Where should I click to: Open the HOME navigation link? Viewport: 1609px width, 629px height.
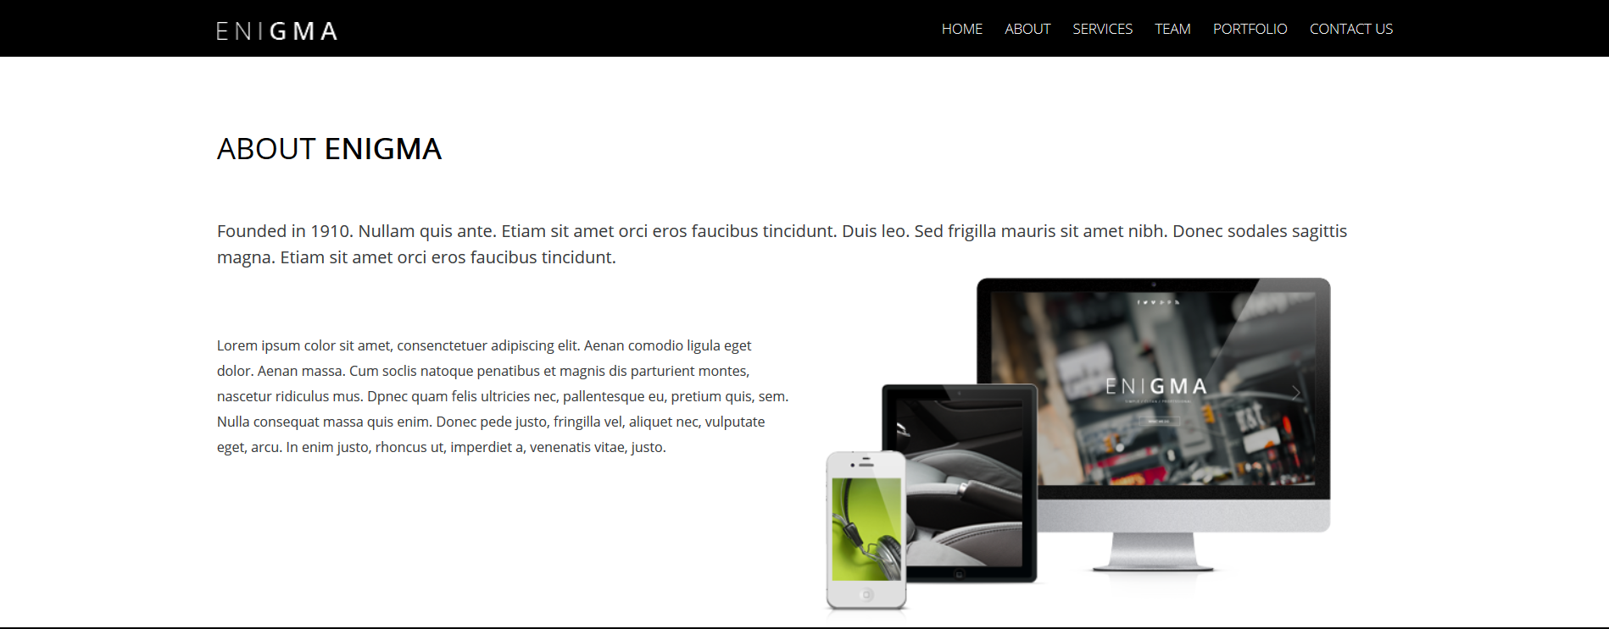click(962, 29)
